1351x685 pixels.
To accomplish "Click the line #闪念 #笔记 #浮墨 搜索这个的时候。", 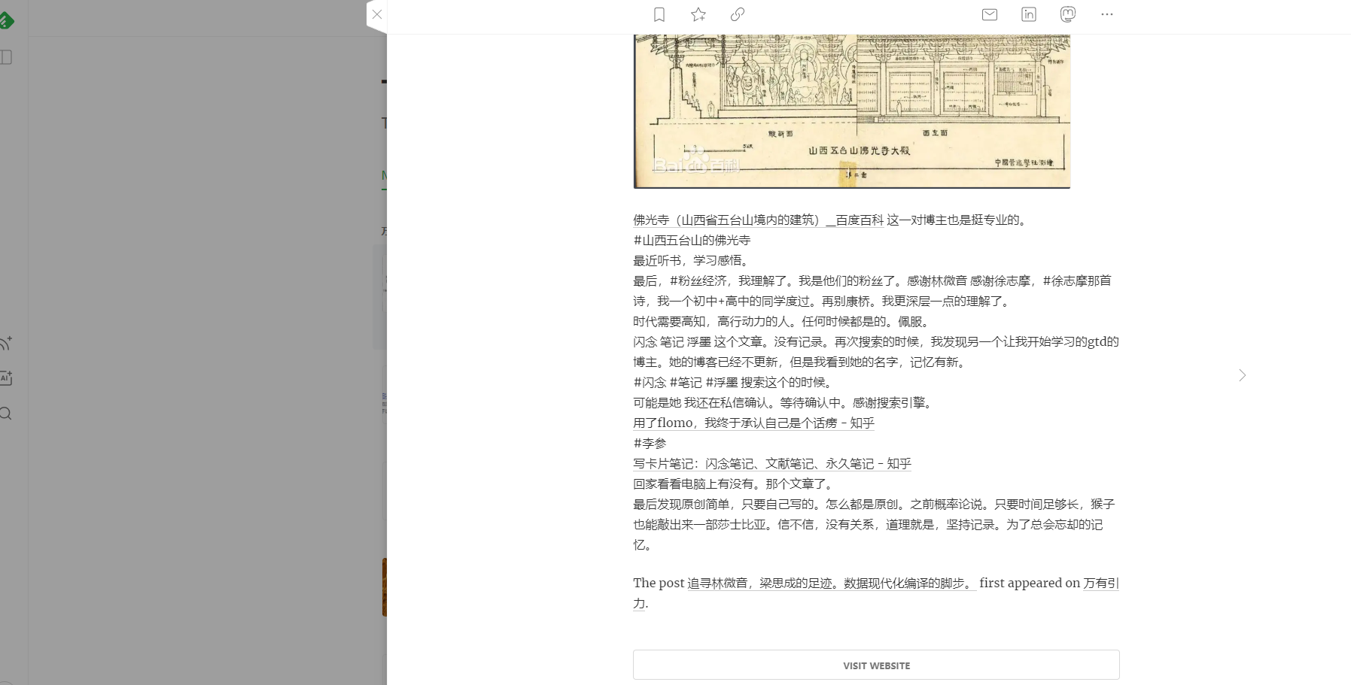I will [734, 383].
